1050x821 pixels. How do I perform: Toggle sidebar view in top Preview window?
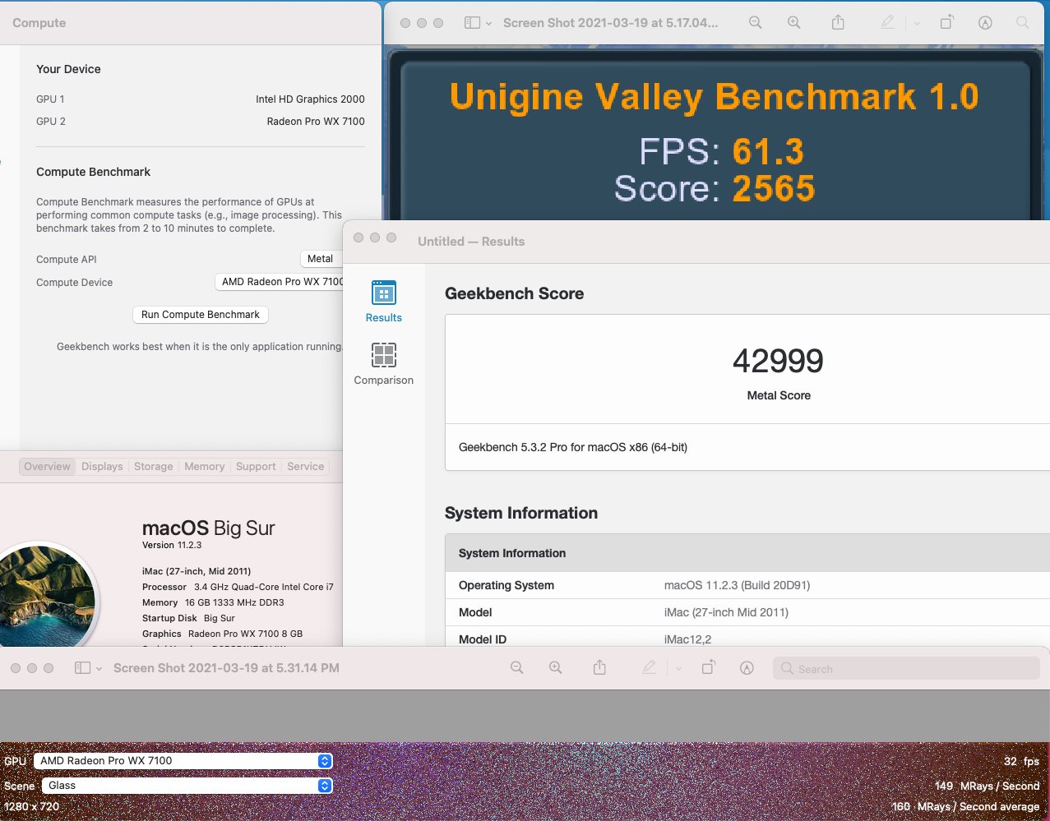coord(472,23)
